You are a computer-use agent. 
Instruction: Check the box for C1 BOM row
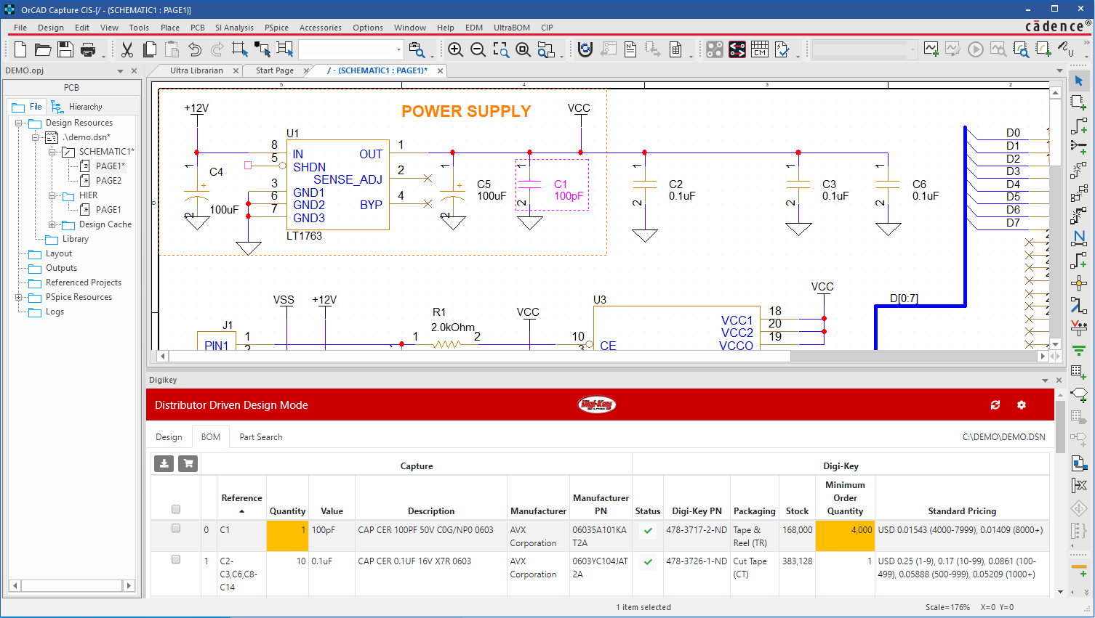click(x=175, y=529)
